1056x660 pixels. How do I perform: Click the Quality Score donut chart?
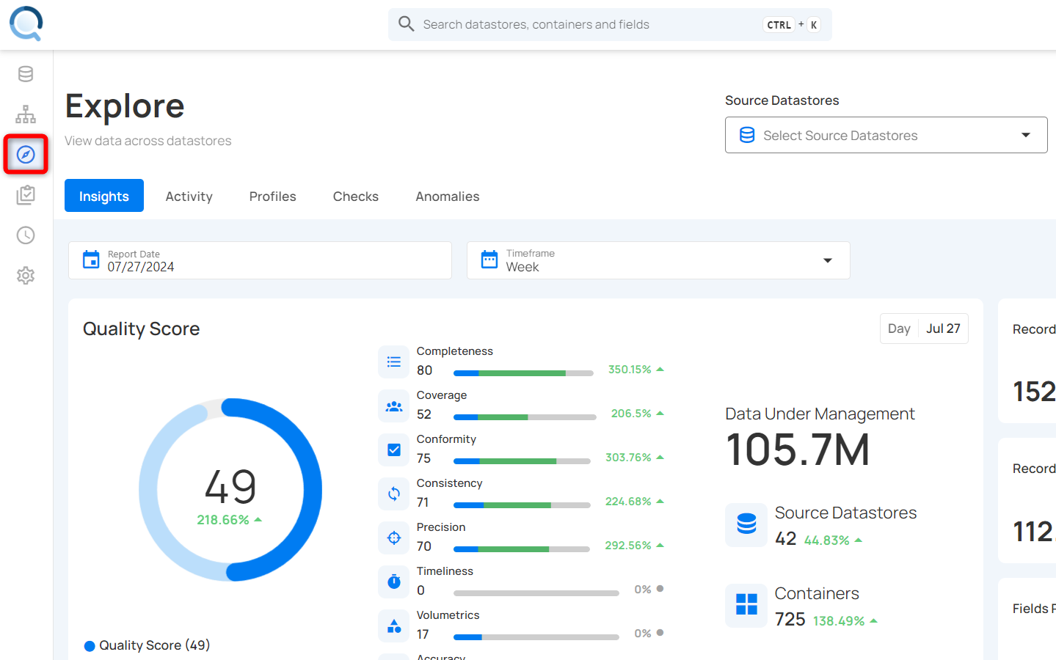(230, 490)
